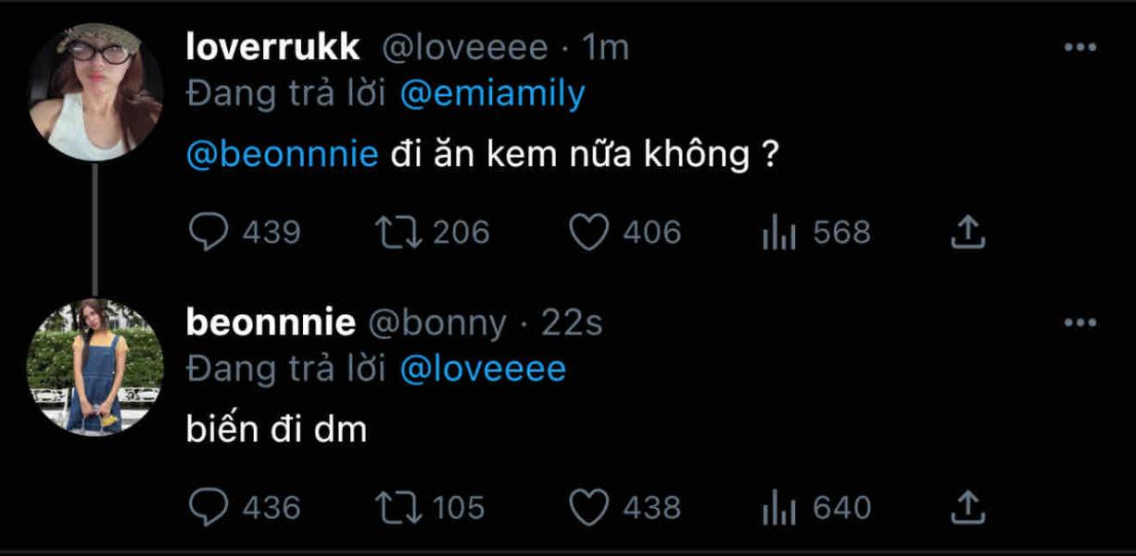Retweet loverrukk's ice cream tweet
Screen dimensions: 1136x556
pyautogui.click(x=399, y=233)
